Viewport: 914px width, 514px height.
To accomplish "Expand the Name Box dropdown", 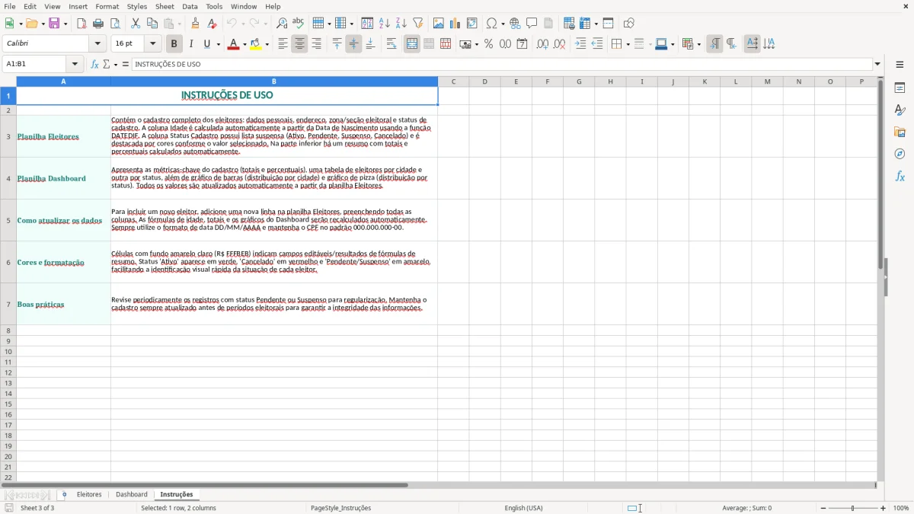I will tap(75, 64).
